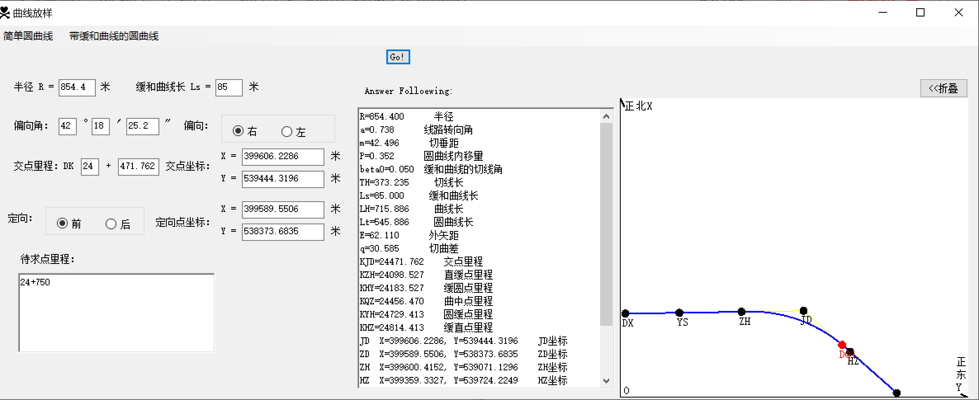The width and height of the screenshot is (979, 400).
Task: Open the 简单圆曲线 menu
Action: (x=28, y=36)
